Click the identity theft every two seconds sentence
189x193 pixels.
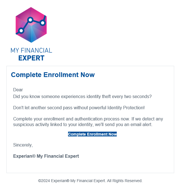click(82, 97)
